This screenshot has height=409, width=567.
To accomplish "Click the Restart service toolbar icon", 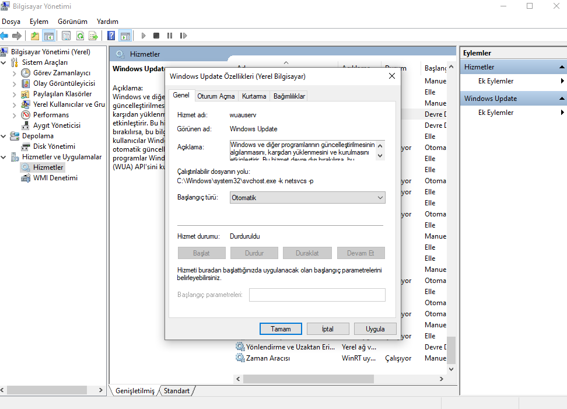I will [183, 36].
